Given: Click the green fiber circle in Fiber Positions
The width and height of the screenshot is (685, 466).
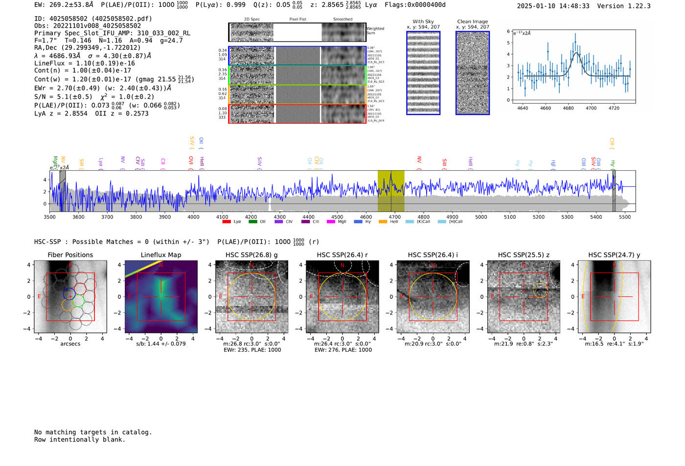Looking at the screenshot, I should [78, 300].
